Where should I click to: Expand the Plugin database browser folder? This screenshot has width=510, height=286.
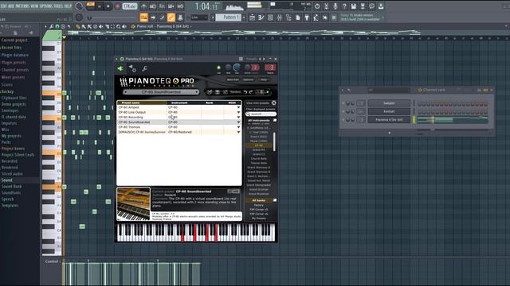pos(15,55)
